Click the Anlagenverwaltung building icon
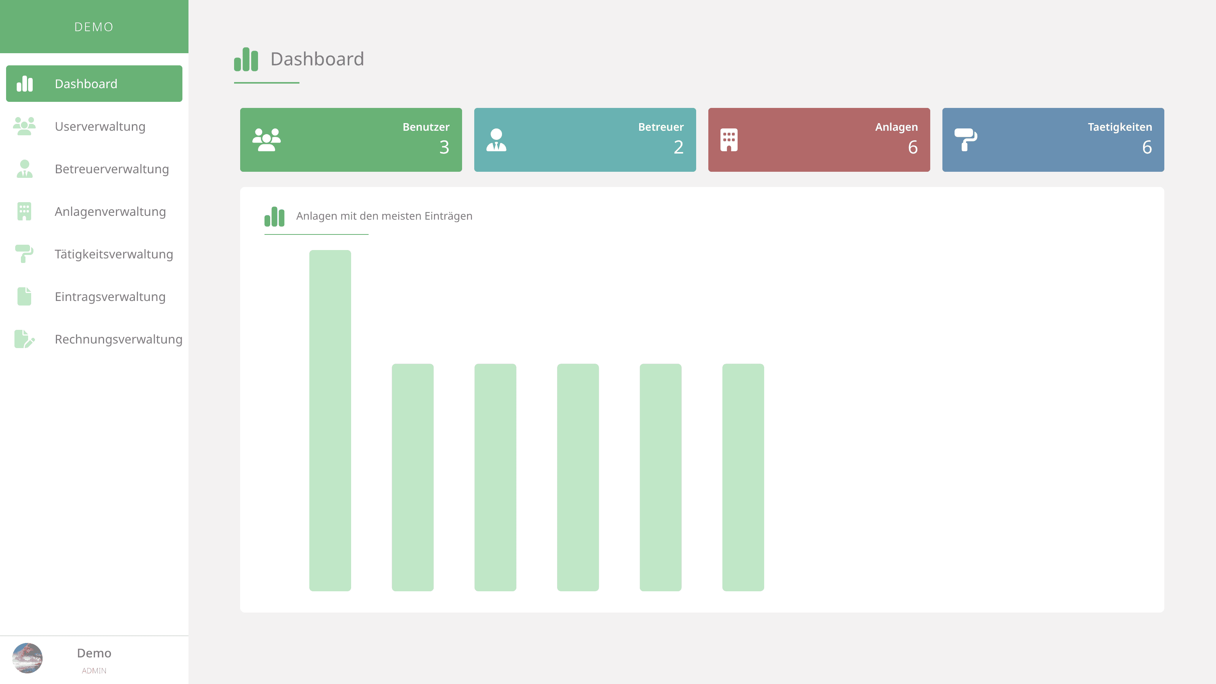The image size is (1216, 684). pos(24,212)
